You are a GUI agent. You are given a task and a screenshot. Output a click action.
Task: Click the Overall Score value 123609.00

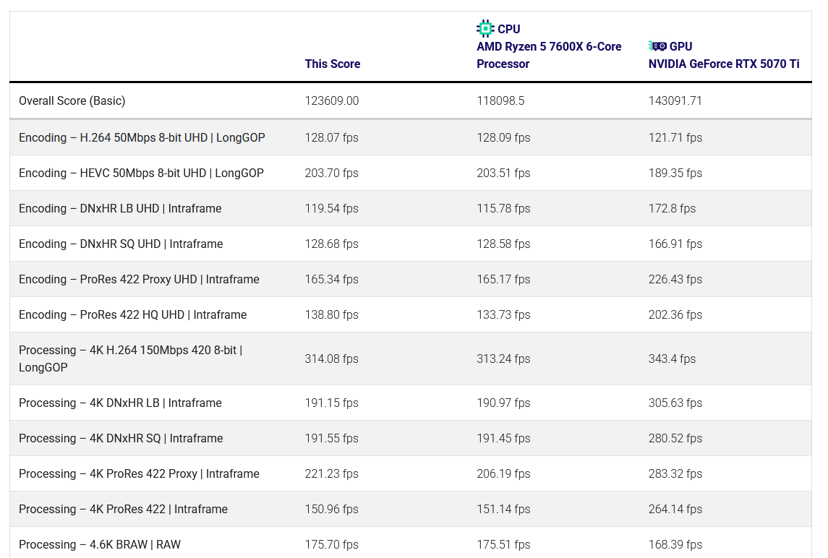[331, 100]
